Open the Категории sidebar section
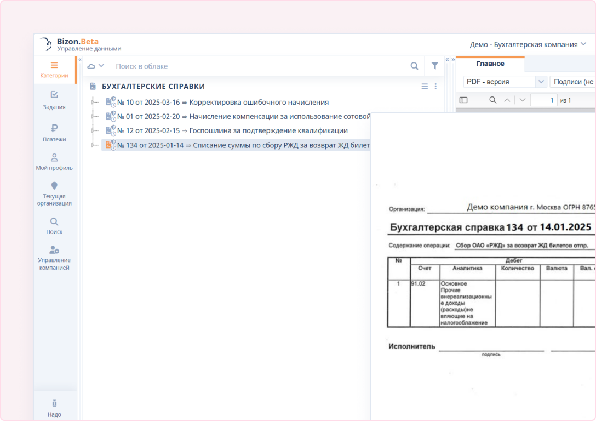Screen dimensions: 596x421 (x=54, y=70)
